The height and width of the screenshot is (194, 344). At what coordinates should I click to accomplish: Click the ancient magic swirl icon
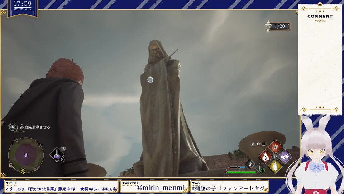pos(250,164)
